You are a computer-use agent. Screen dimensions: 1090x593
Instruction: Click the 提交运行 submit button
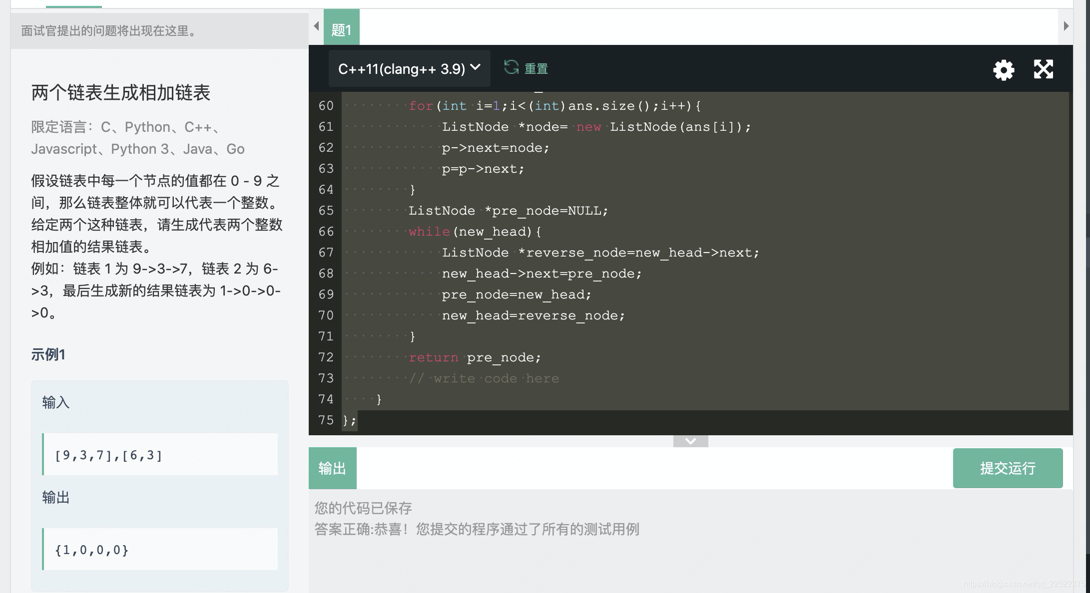(1008, 468)
